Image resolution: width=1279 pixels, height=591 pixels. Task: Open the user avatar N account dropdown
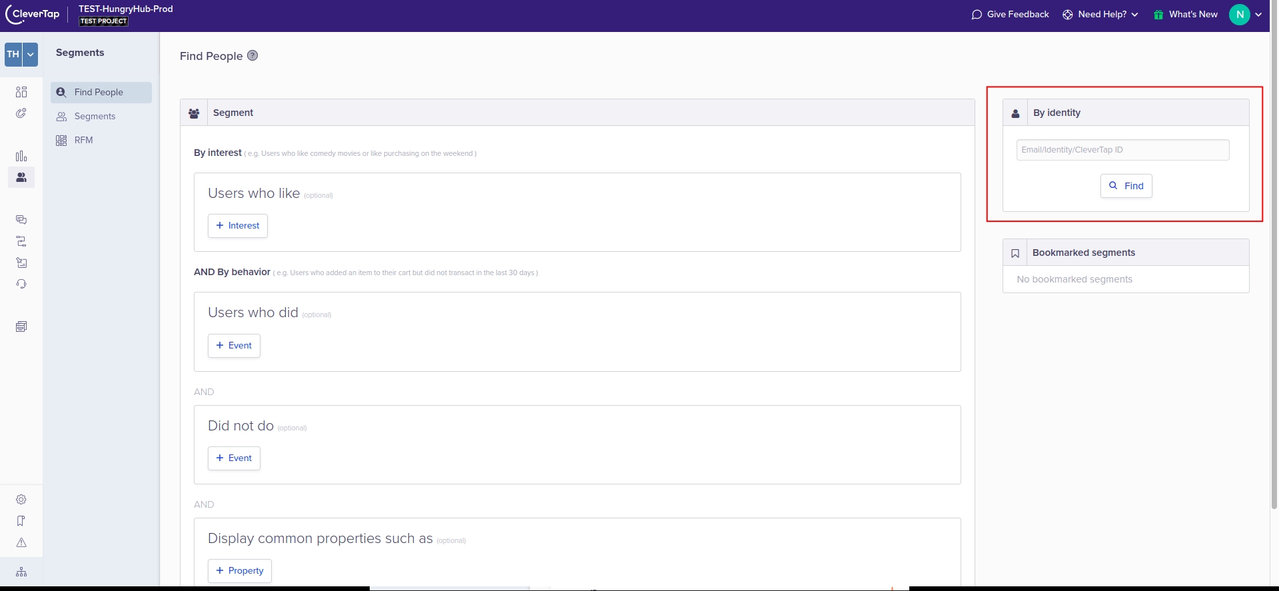(x=1245, y=14)
